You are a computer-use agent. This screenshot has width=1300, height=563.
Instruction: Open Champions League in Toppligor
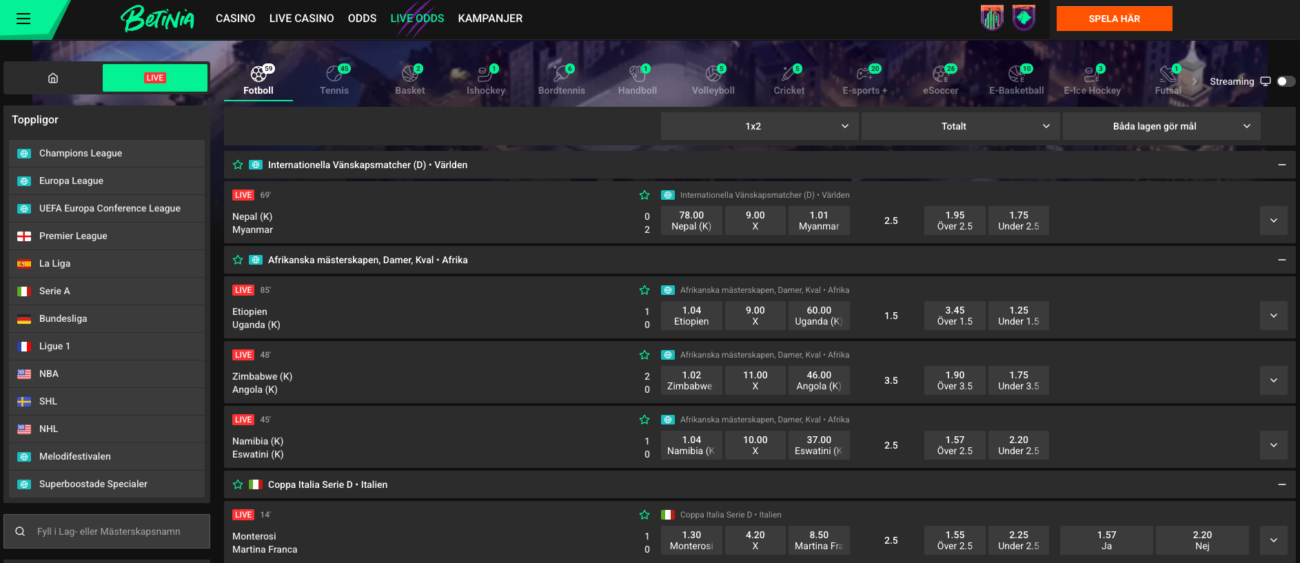tap(107, 153)
